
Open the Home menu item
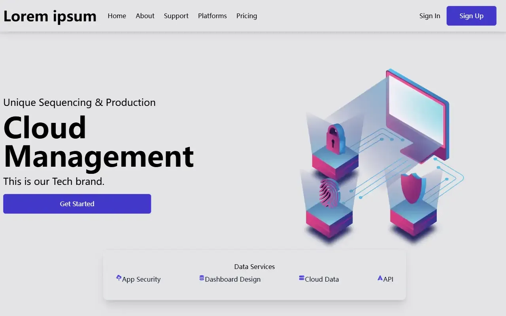(117, 16)
